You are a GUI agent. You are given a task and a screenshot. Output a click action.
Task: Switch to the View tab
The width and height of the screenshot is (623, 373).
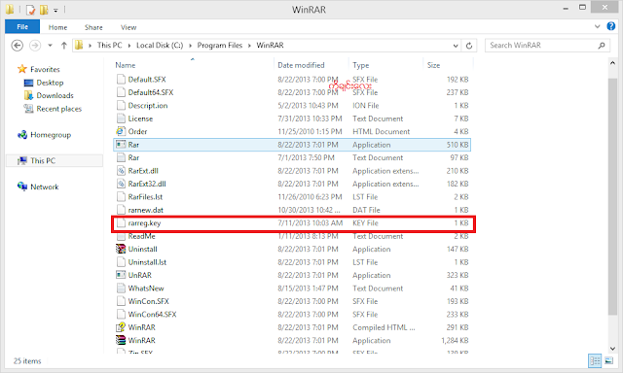pos(128,27)
